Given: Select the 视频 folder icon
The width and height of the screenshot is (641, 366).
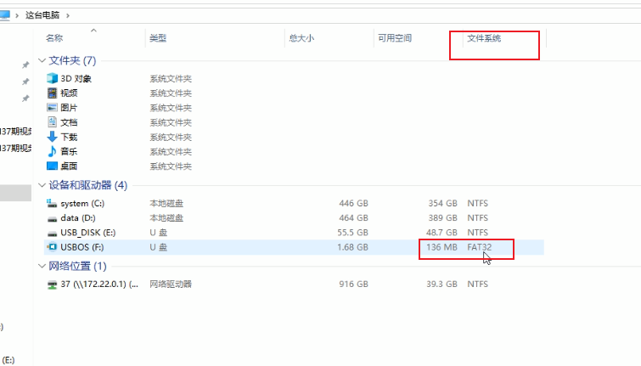Looking at the screenshot, I should (52, 93).
